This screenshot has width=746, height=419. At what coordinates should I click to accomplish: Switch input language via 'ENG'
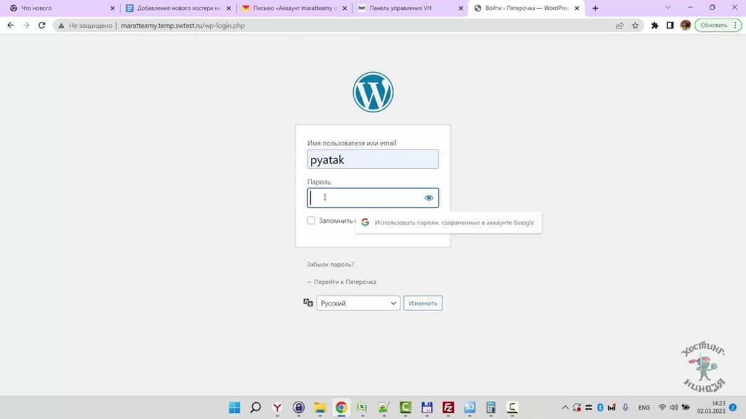point(644,408)
